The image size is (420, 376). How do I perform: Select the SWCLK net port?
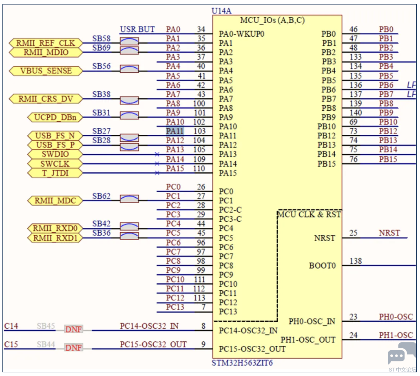click(x=55, y=164)
